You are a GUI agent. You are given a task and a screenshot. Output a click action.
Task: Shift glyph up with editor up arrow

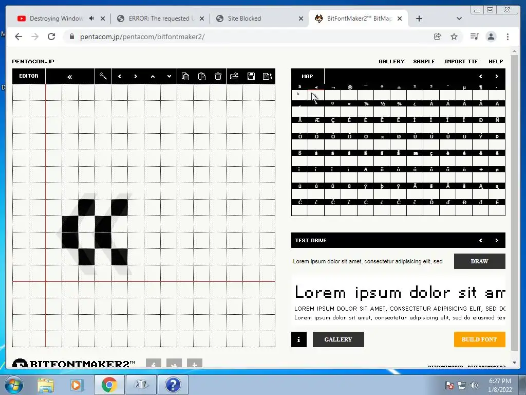[153, 76]
